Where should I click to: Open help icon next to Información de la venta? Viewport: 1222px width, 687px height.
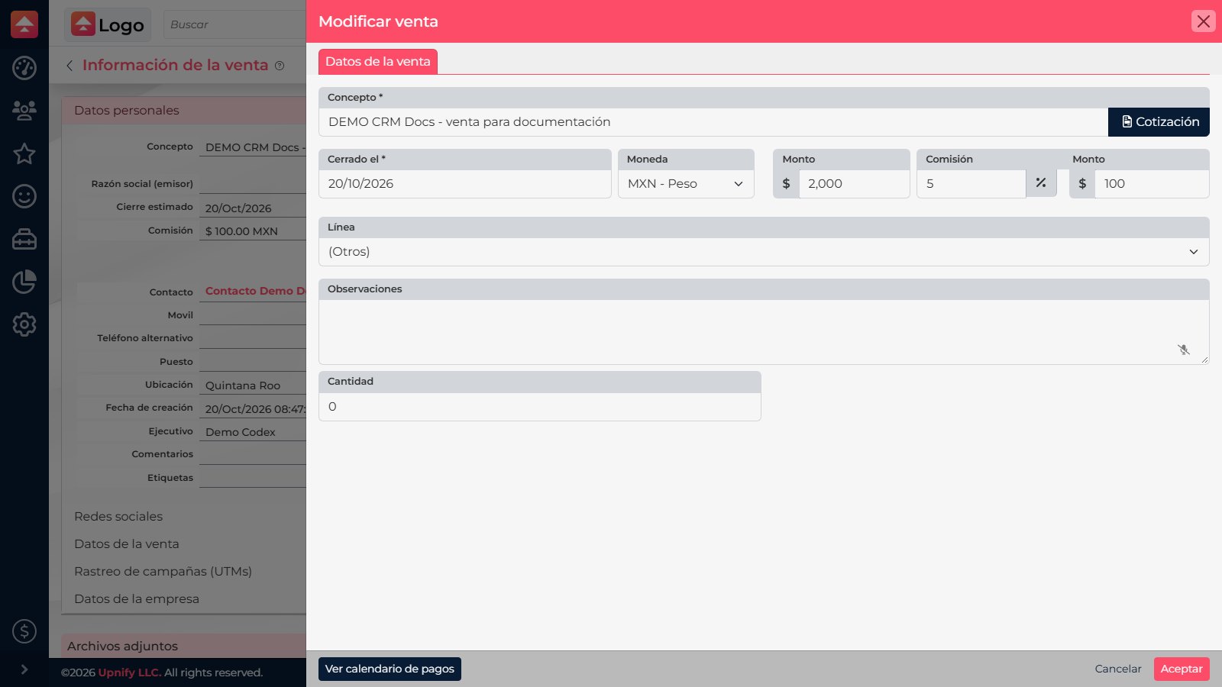[280, 66]
